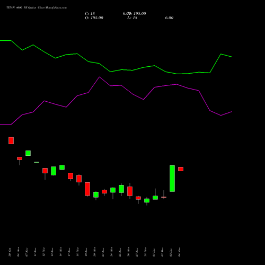
Task: Click the green candlestick for 07 Nov
Action: coord(28,153)
